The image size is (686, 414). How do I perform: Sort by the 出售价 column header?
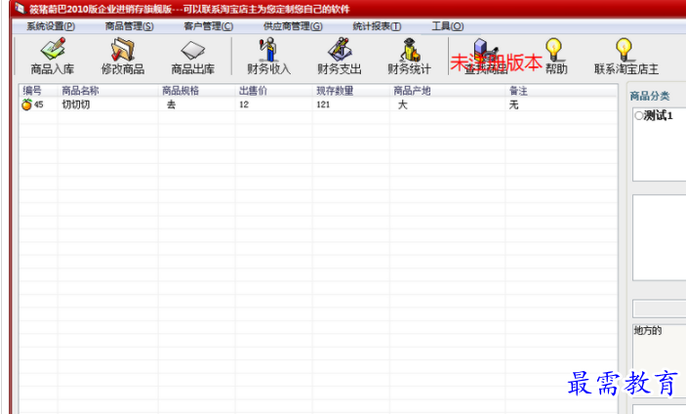click(x=274, y=91)
